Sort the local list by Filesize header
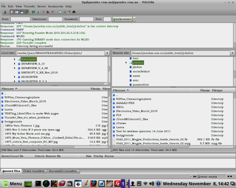The width and height of the screenshot is (236, 188). coord(94,89)
